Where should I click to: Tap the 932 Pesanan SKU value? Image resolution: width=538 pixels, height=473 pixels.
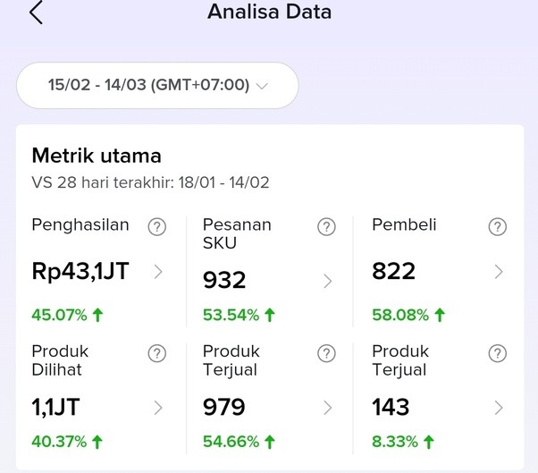pyautogui.click(x=224, y=281)
